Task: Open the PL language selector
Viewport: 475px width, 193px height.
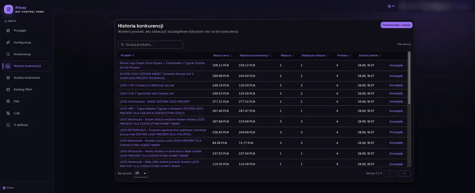Action: pos(391,6)
